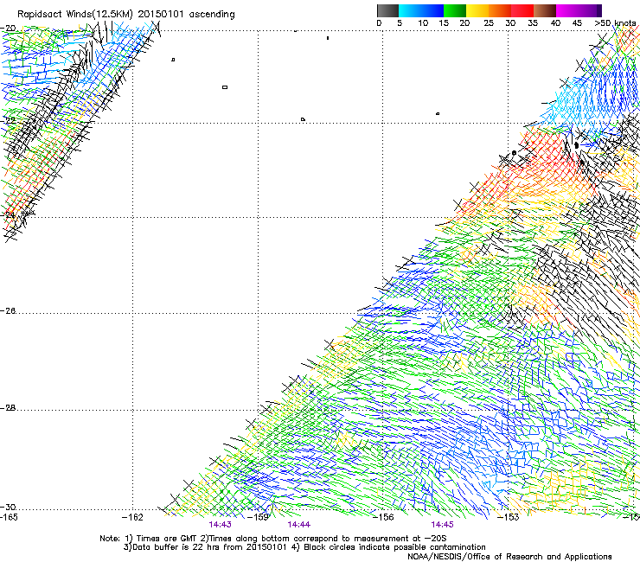Click the -156 longitude axis label
This screenshot has width=640, height=562.
pyautogui.click(x=383, y=518)
